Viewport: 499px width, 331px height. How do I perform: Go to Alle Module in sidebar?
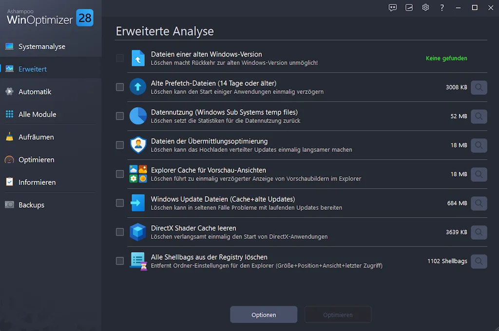37,114
